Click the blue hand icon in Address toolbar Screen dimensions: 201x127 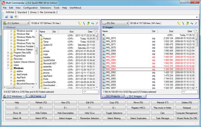11,17
